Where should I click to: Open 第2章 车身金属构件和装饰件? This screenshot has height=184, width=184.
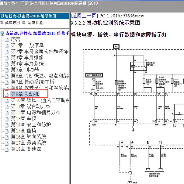coord(40,52)
